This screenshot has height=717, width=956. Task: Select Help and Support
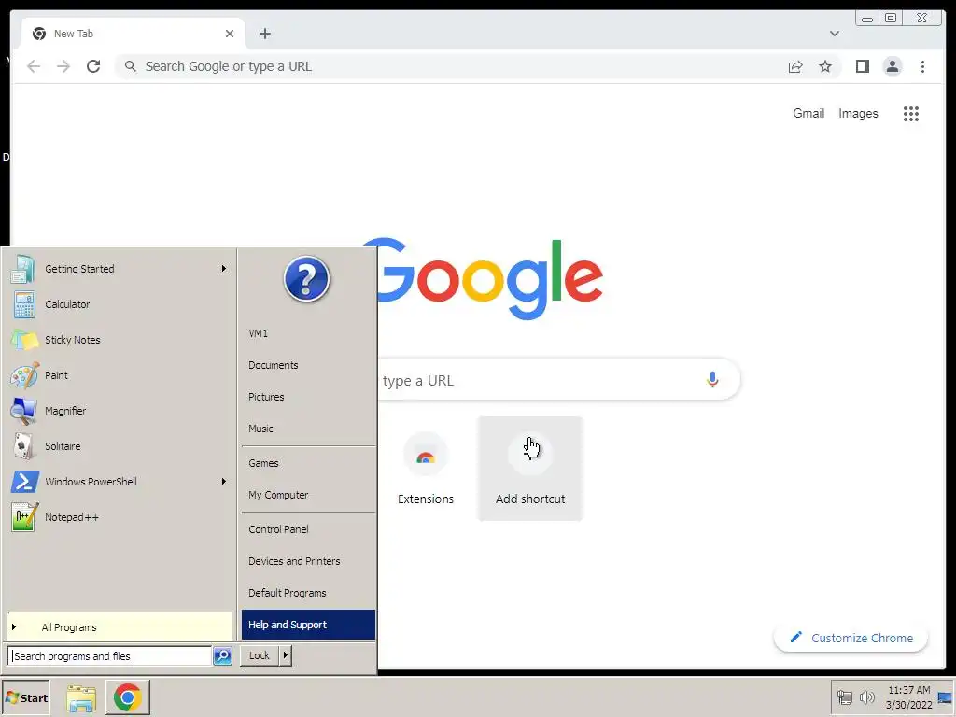click(x=308, y=625)
